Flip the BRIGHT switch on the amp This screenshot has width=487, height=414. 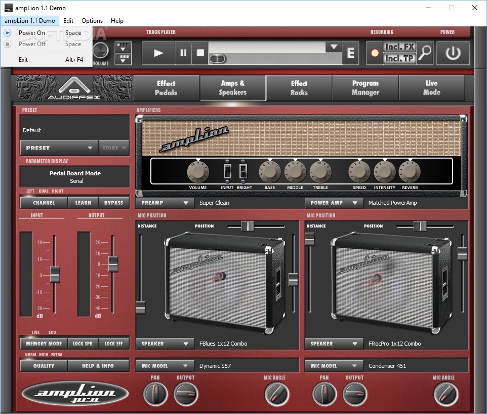pos(243,171)
